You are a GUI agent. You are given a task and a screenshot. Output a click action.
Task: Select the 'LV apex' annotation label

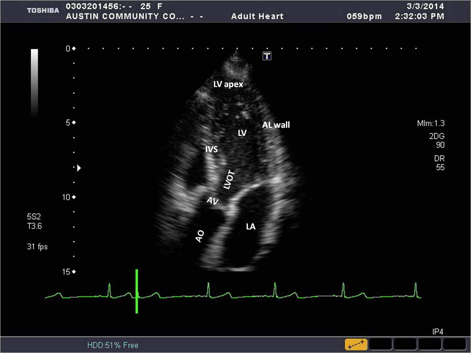(228, 84)
